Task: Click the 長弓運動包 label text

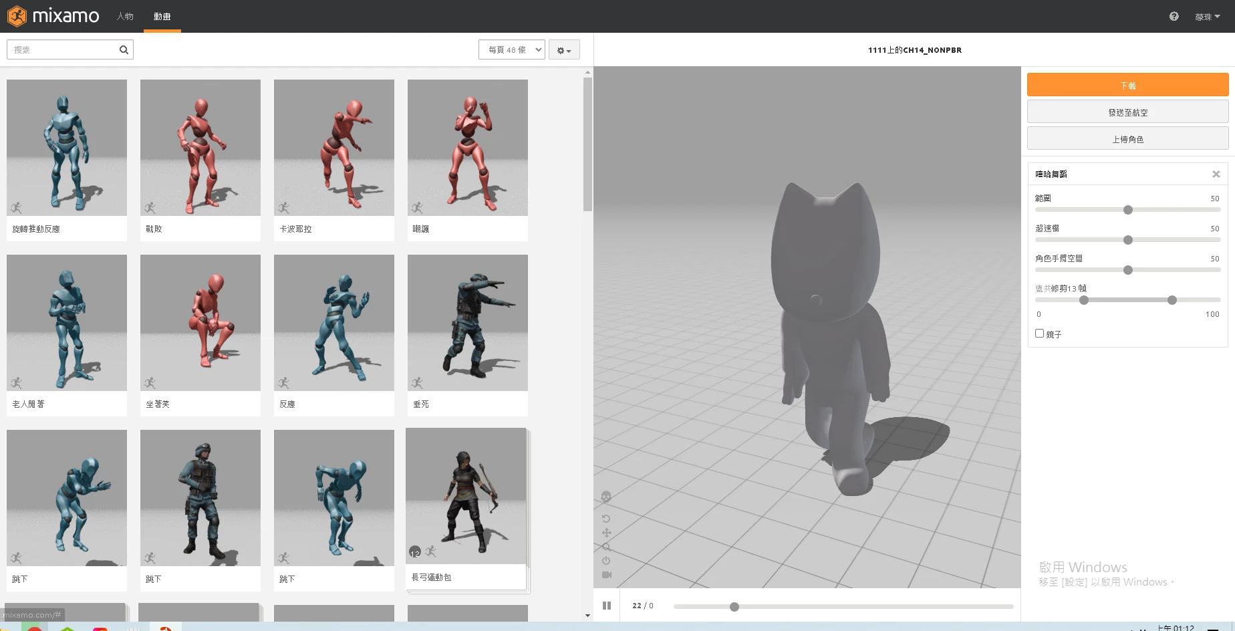Action: click(x=431, y=577)
